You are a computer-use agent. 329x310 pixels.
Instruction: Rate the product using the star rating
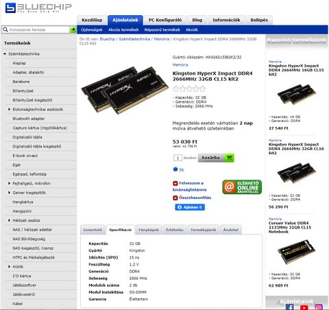click(x=189, y=88)
